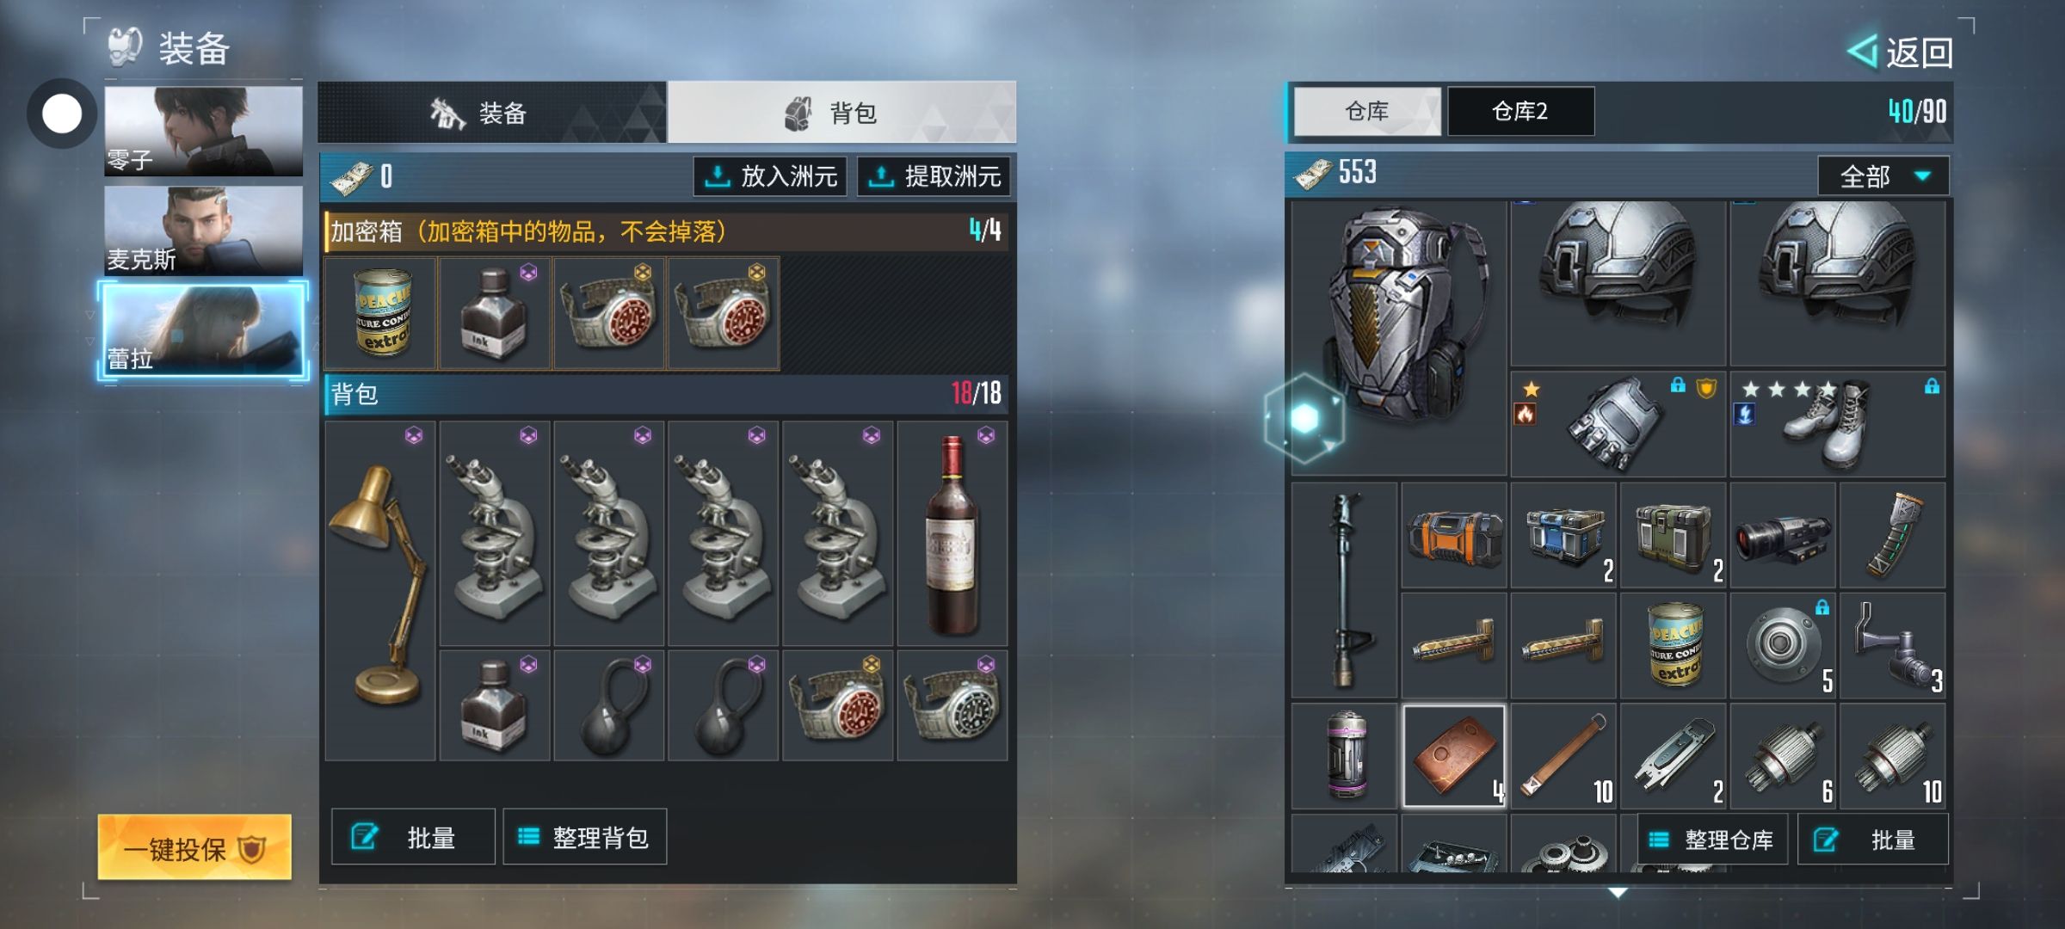Image resolution: width=2065 pixels, height=929 pixels.
Task: Select the large armored backpack in warehouse
Action: pyautogui.click(x=1399, y=337)
